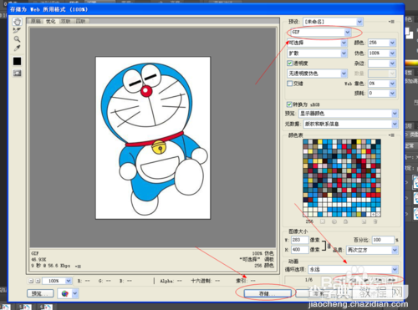Open the 预设 preset dropdown
This screenshot has width=418, height=310.
coord(333,22)
